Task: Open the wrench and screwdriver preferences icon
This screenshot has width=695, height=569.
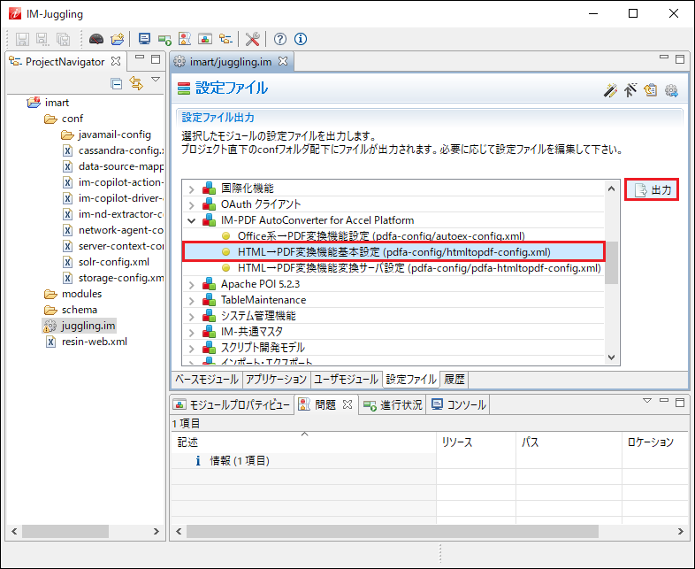Action: click(252, 39)
